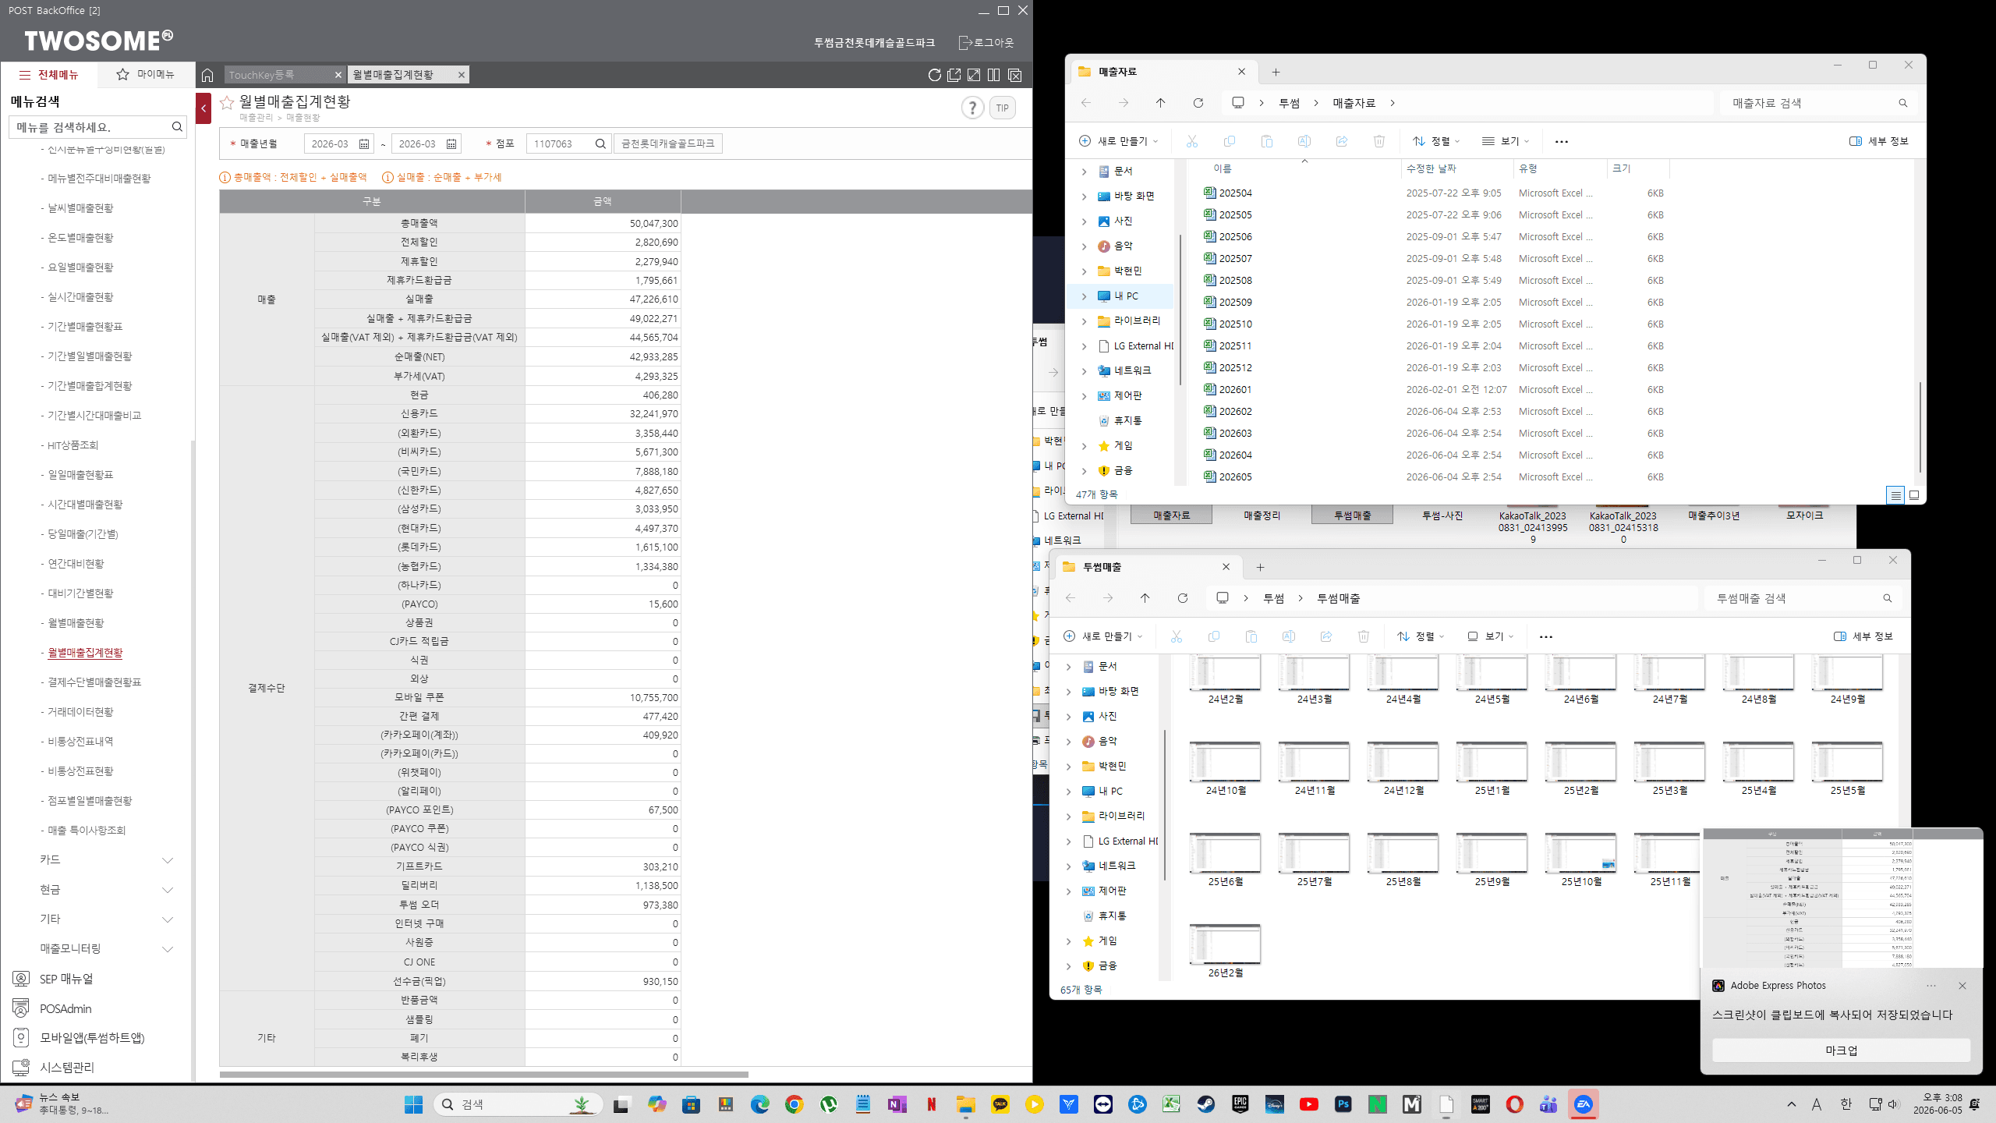This screenshot has height=1123, width=1996.
Task: Open 정렬 dropdown in 매출자료 explorer window
Action: point(1435,141)
